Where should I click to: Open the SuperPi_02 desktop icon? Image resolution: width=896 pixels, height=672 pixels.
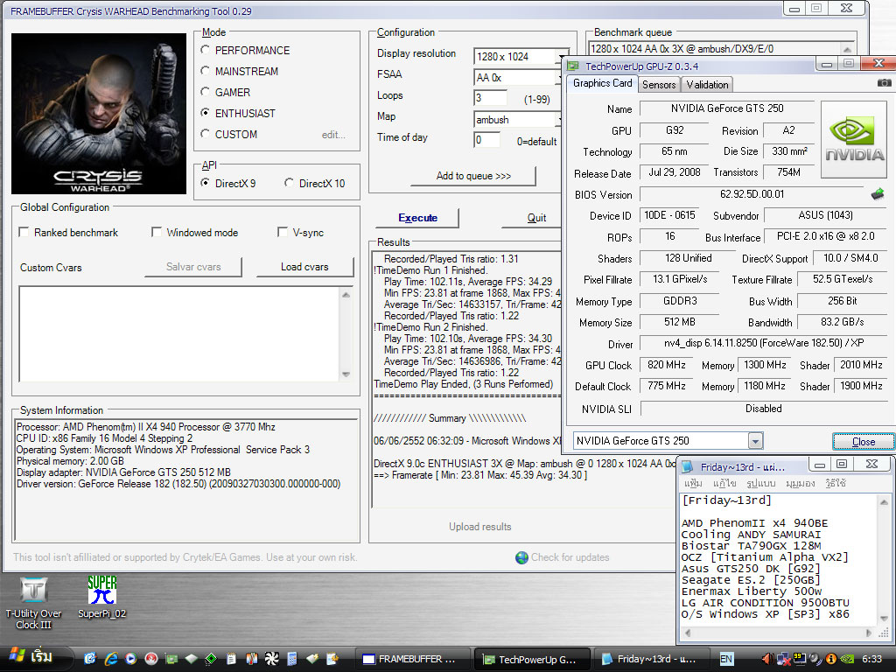pyautogui.click(x=101, y=597)
